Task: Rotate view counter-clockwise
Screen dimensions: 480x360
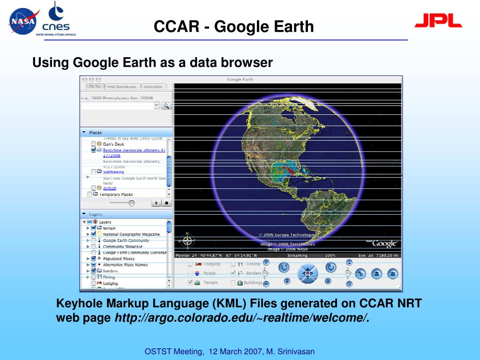Action: [284, 268]
